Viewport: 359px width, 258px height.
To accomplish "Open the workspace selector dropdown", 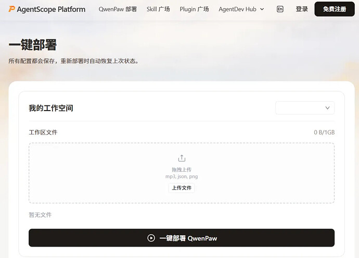I will [x=305, y=108].
